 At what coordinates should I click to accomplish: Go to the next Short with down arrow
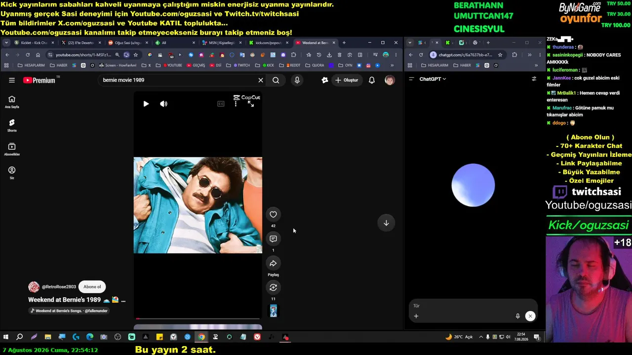[x=386, y=223]
